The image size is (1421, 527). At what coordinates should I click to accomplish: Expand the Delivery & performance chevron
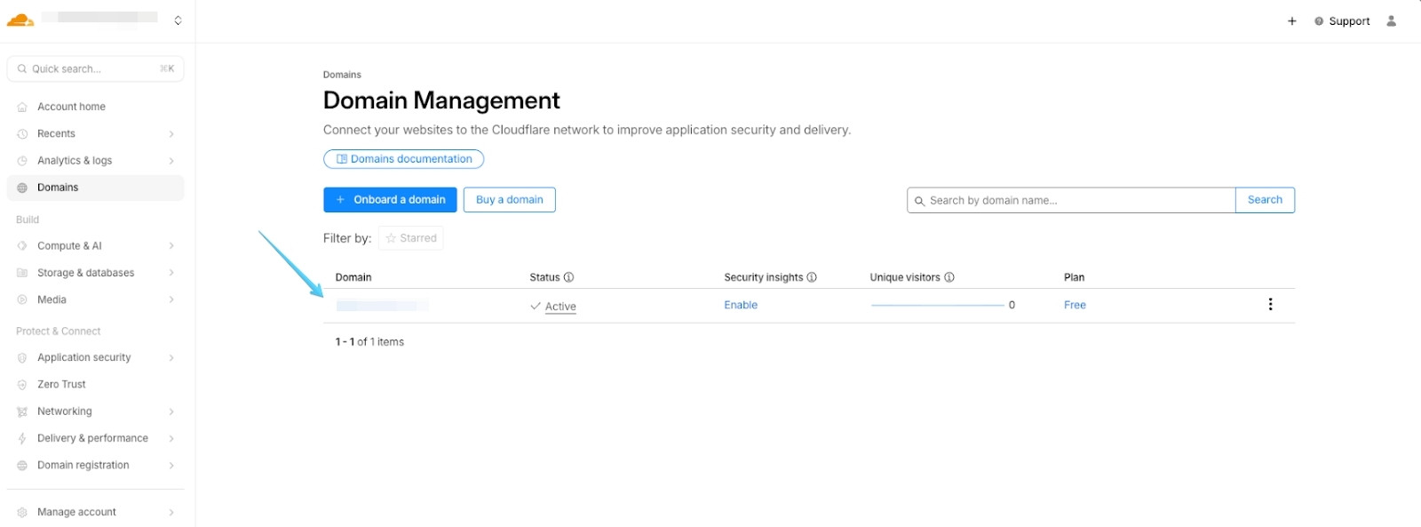pyautogui.click(x=171, y=439)
